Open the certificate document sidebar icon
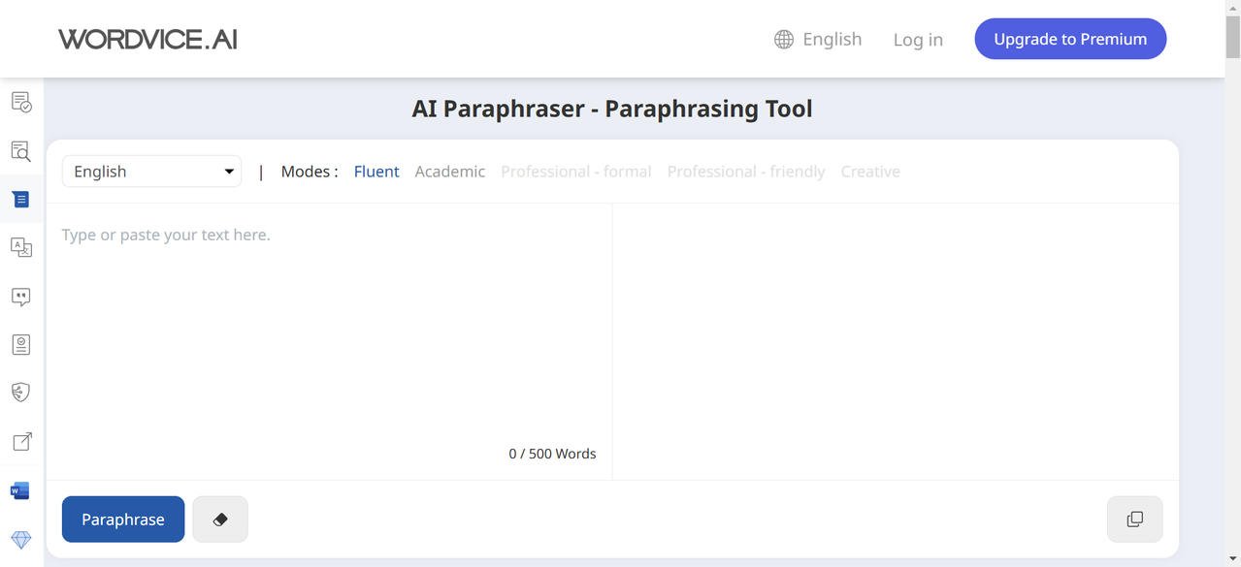The image size is (1241, 567). (x=20, y=345)
